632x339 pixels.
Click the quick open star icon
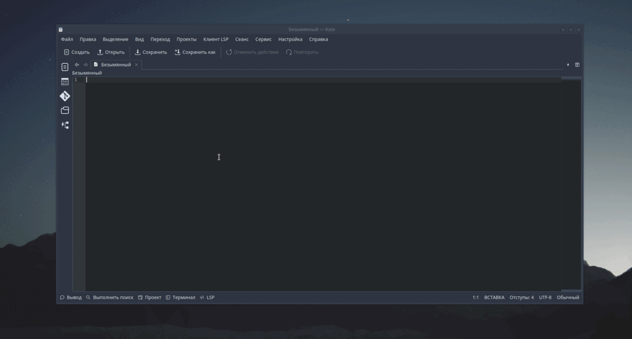568,65
